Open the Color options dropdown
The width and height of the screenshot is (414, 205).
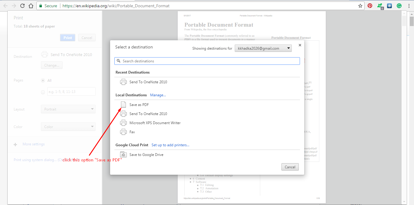point(68,127)
